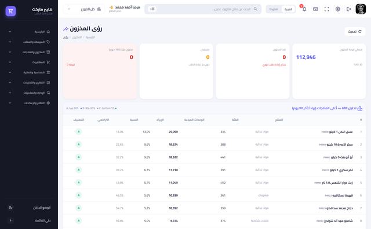
Task: Click the red notification count badge
Action: [301, 6]
